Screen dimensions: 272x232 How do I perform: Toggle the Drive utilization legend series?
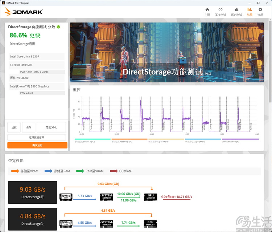click(x=240, y=140)
